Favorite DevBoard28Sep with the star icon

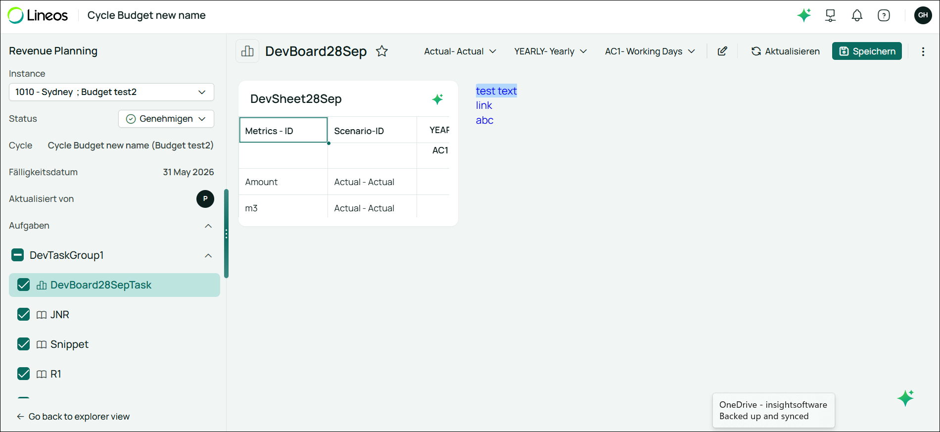382,51
